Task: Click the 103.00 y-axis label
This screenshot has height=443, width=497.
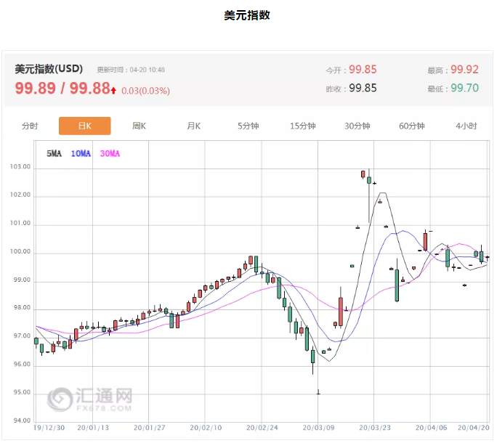Action: (x=20, y=167)
